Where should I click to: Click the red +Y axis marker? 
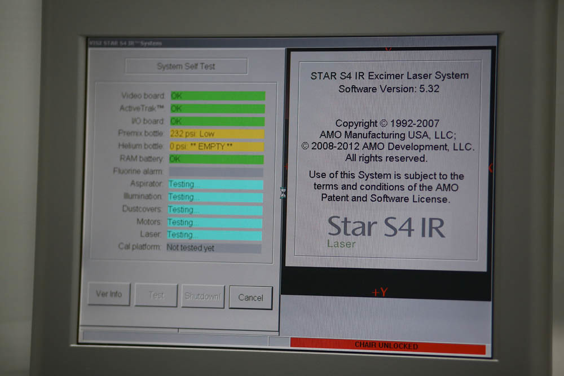click(x=380, y=292)
